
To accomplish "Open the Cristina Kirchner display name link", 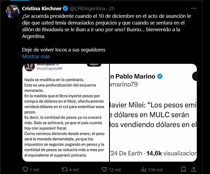I will click(x=42, y=8).
